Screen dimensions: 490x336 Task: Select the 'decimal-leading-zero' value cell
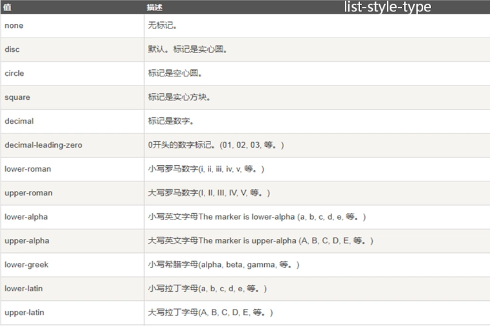tap(72, 145)
